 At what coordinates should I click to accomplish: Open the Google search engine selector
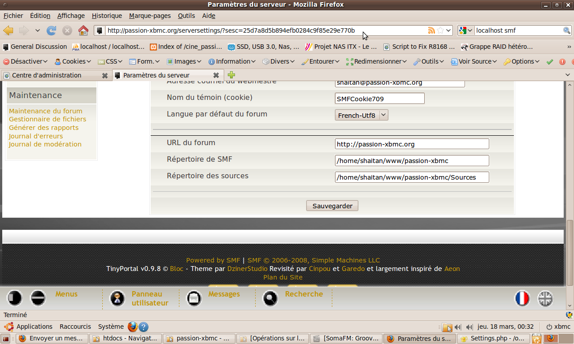pos(466,30)
